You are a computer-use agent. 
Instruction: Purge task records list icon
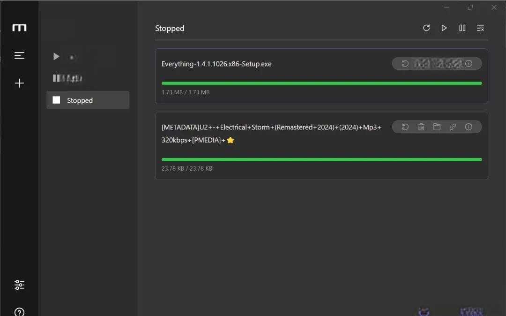click(480, 28)
